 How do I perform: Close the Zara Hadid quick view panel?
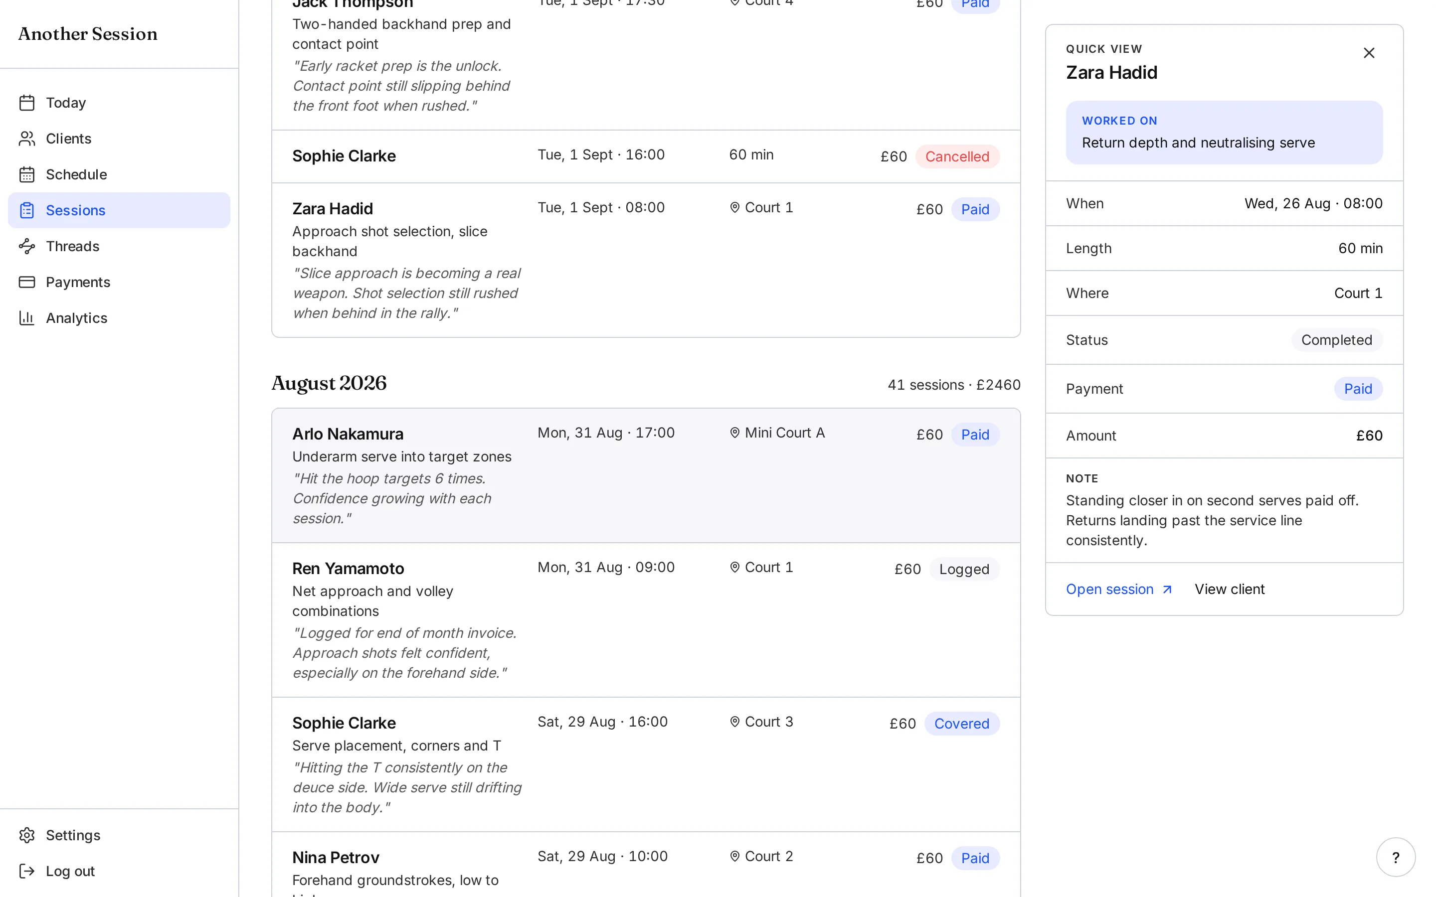(1369, 53)
